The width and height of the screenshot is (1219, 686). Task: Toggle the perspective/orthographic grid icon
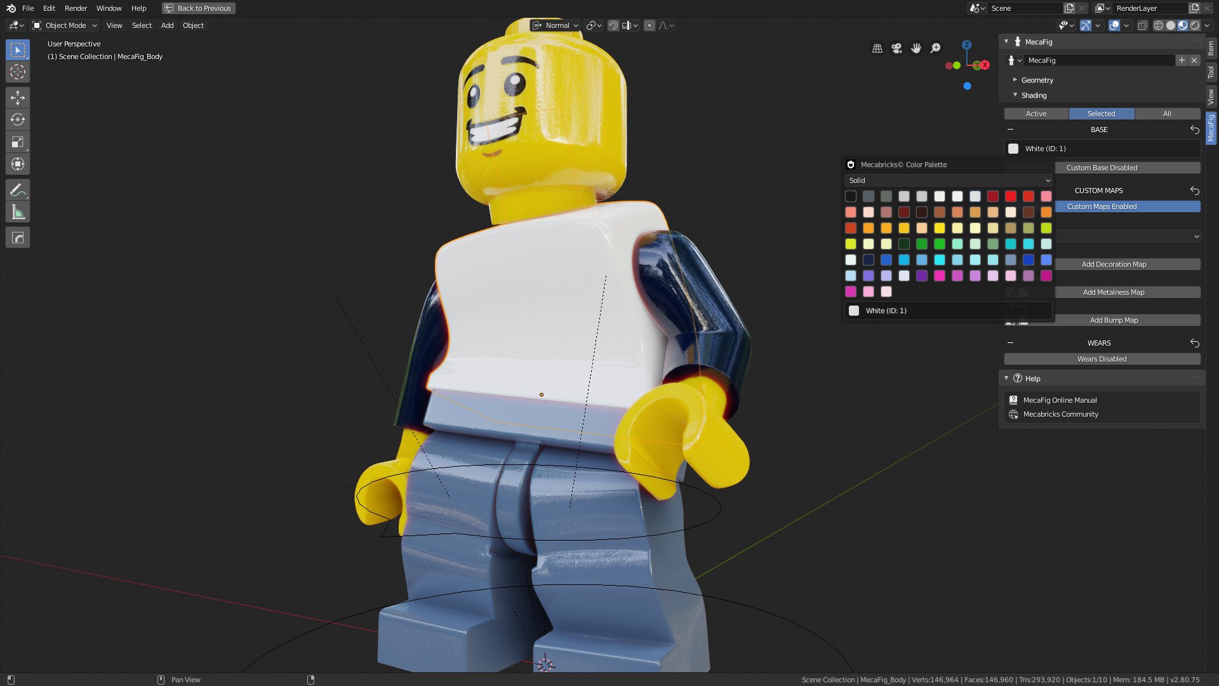pyautogui.click(x=877, y=48)
